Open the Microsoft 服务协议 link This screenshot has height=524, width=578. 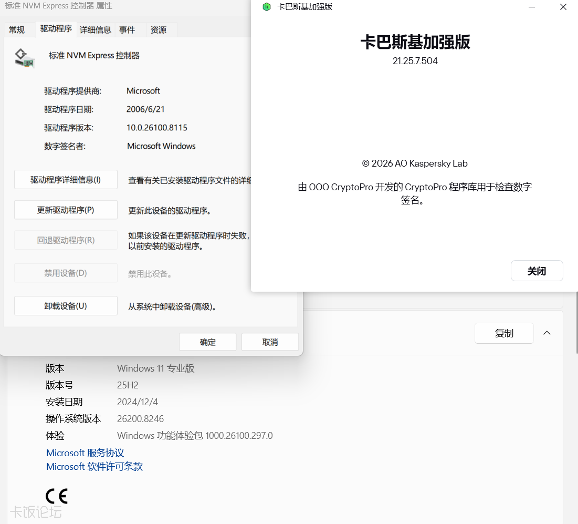[x=85, y=453]
